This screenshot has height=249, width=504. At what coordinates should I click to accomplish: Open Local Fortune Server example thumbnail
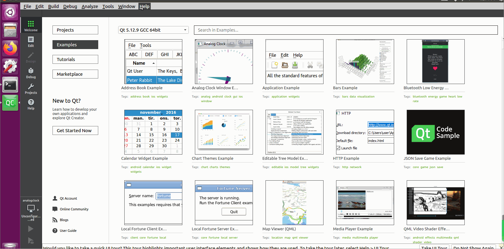tap(224, 203)
